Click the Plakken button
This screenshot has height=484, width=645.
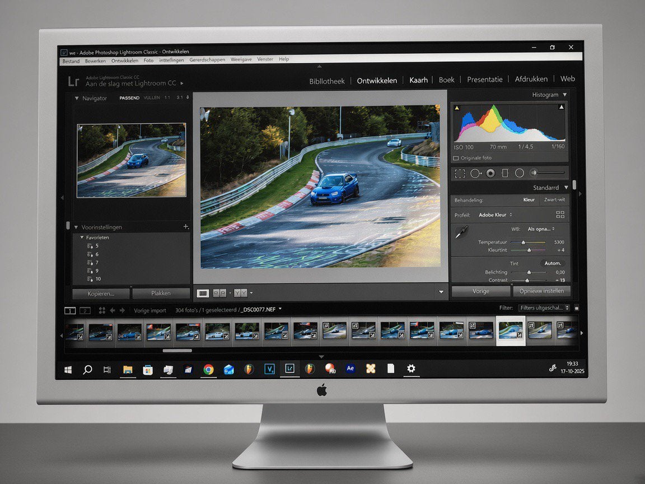coord(161,293)
